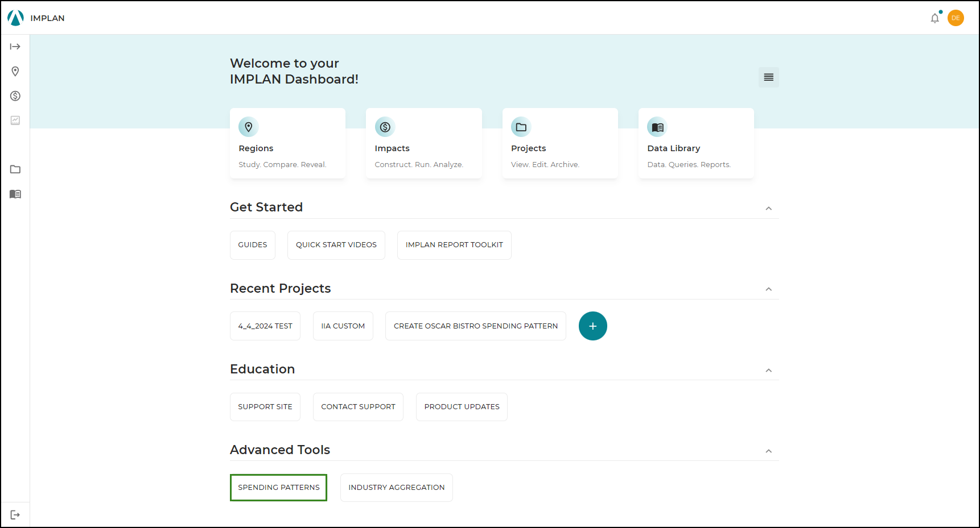Screen dimensions: 980x528
Task: Open the Quick Start Videos link
Action: click(x=336, y=245)
